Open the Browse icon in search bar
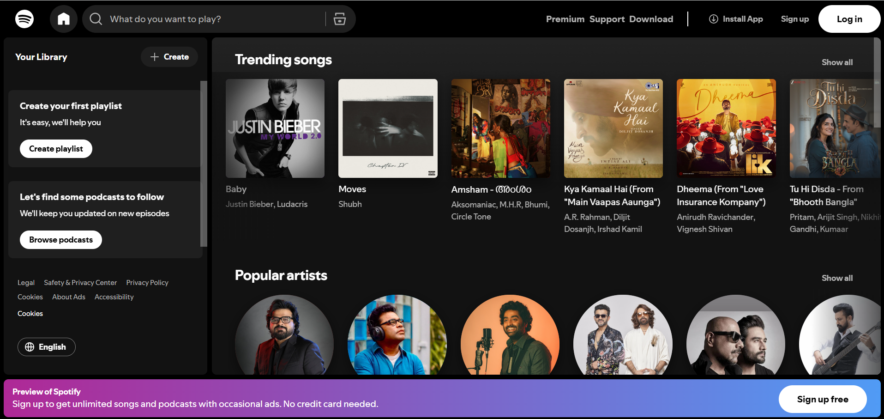The image size is (884, 419). 340,19
